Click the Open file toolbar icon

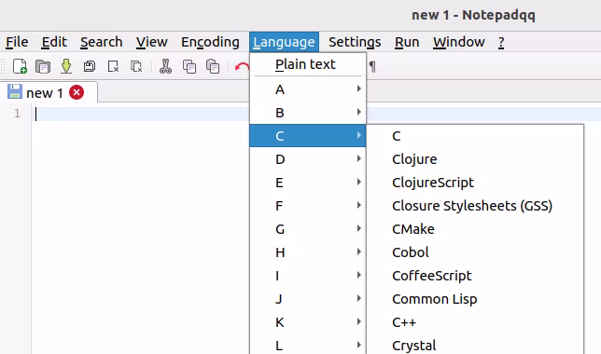(x=43, y=66)
